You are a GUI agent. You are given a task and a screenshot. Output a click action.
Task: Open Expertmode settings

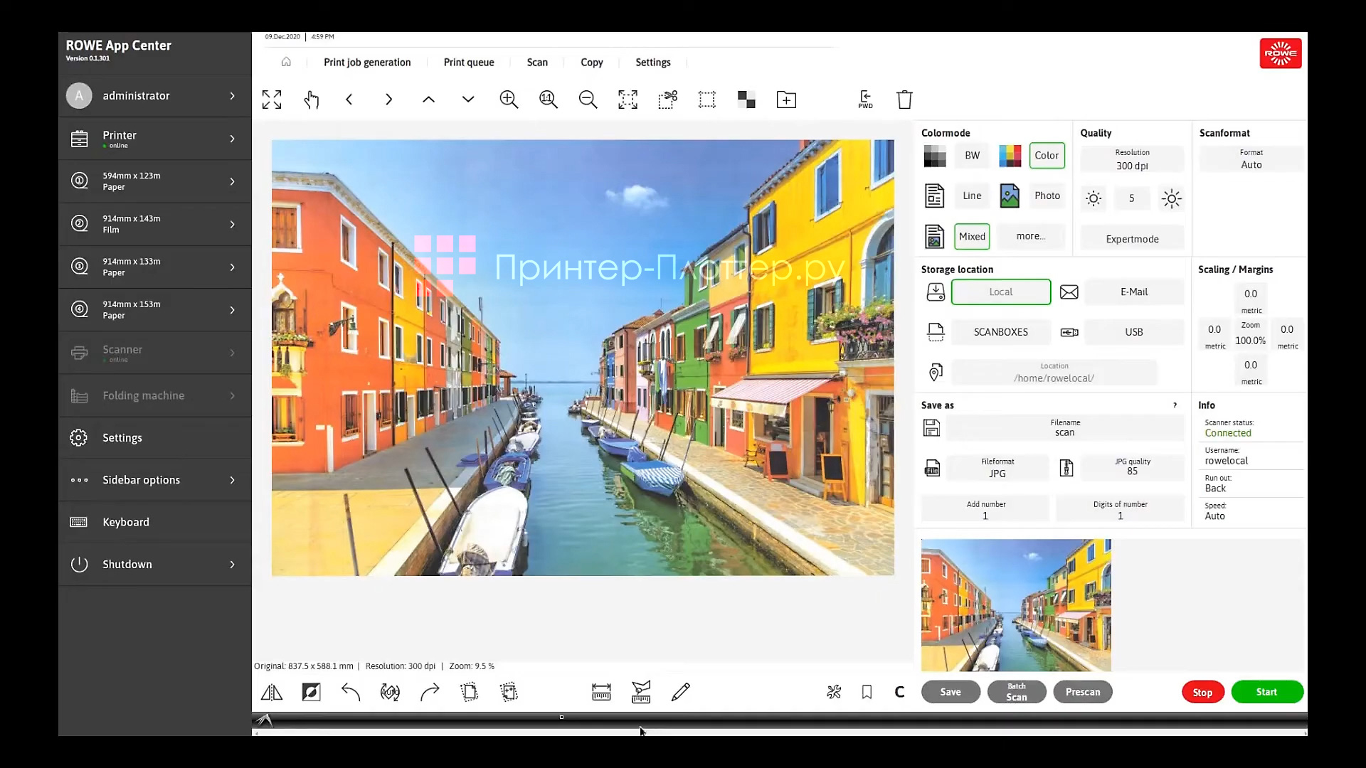[1131, 238]
